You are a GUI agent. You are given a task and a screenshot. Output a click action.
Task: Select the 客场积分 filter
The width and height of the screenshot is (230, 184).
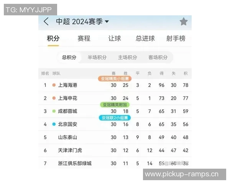[x=158, y=58]
